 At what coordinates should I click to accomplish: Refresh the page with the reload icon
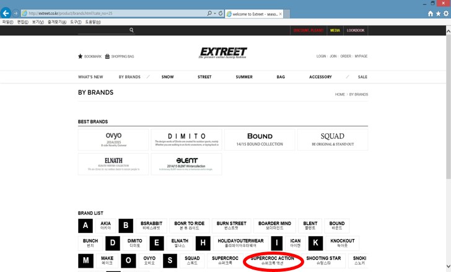coord(221,13)
